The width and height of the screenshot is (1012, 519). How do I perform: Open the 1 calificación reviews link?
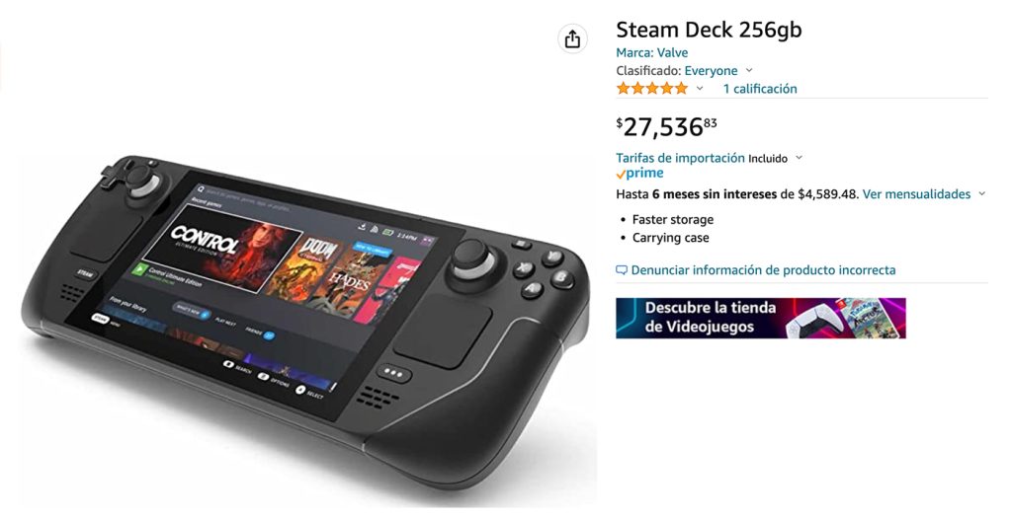point(760,89)
